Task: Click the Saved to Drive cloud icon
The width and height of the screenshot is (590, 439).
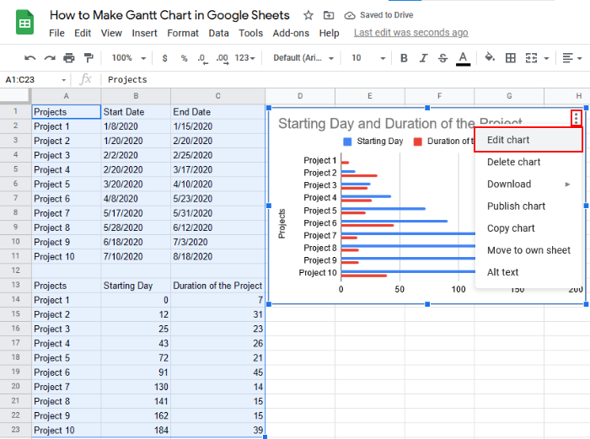Action: pos(350,15)
